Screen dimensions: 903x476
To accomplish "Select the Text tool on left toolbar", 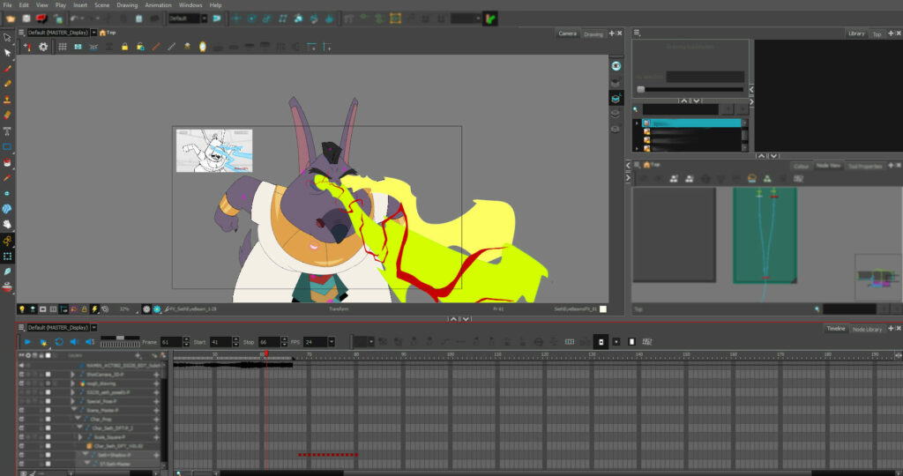I will (x=7, y=130).
